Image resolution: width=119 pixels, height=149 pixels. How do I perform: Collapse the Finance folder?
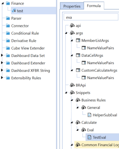point(3,4)
